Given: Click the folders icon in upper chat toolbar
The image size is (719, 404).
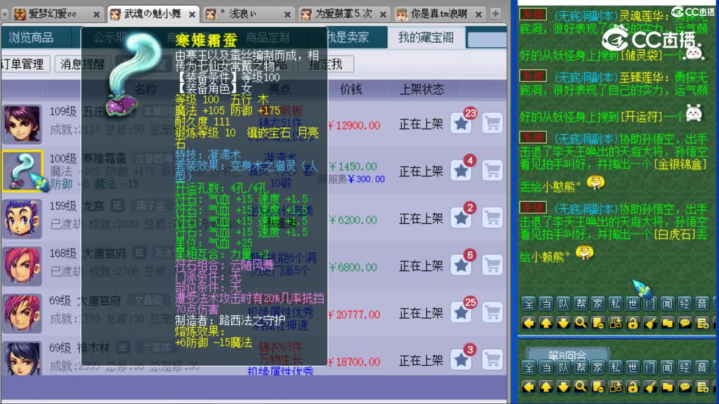Looking at the screenshot, I should pos(667,323).
